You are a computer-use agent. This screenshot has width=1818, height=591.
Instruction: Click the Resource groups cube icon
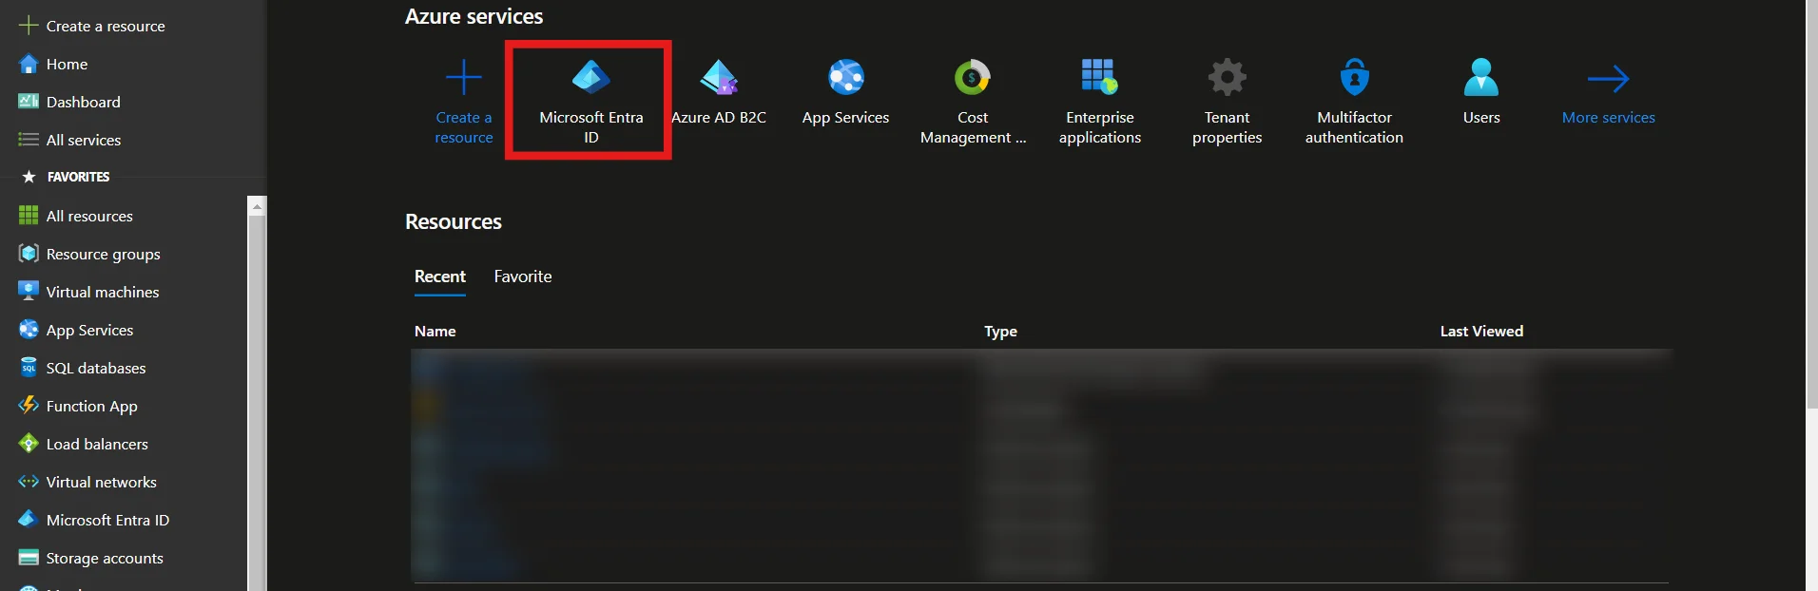(29, 254)
